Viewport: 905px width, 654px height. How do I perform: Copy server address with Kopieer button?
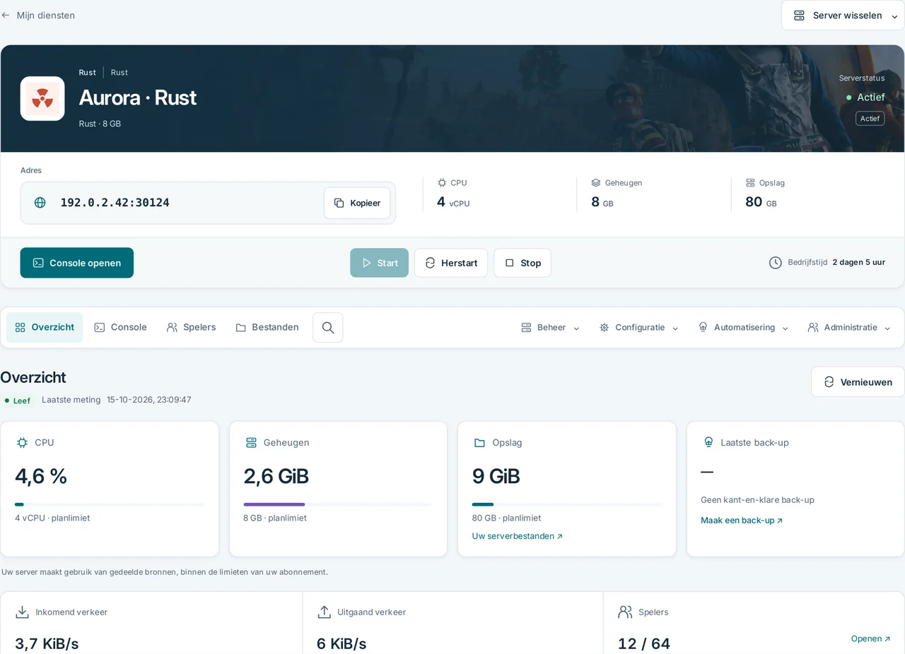click(357, 203)
